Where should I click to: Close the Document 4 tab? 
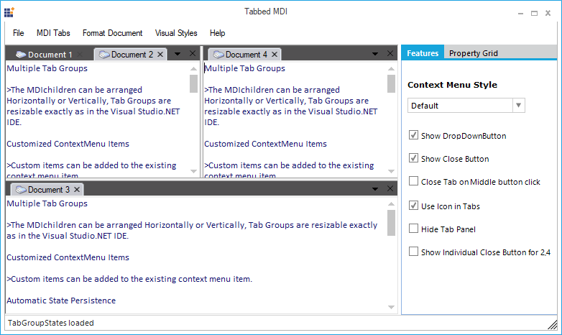[275, 54]
